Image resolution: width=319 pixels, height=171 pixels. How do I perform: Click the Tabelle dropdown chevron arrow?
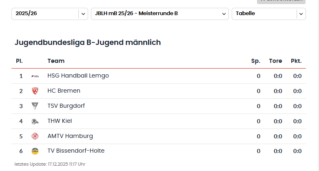point(301,13)
